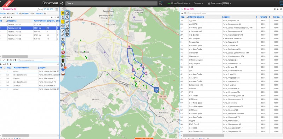
Task: Click the red cross cancel icon on map toolbar
Action: click(x=63, y=52)
